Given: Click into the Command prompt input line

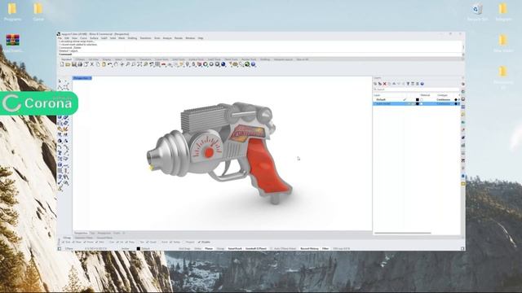Looking at the screenshot, I should [259, 55].
